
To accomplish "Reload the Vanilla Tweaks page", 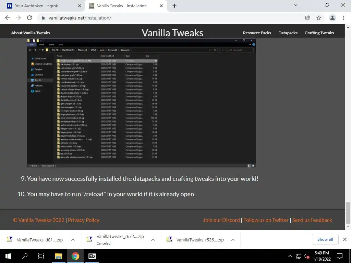I will pos(29,18).
